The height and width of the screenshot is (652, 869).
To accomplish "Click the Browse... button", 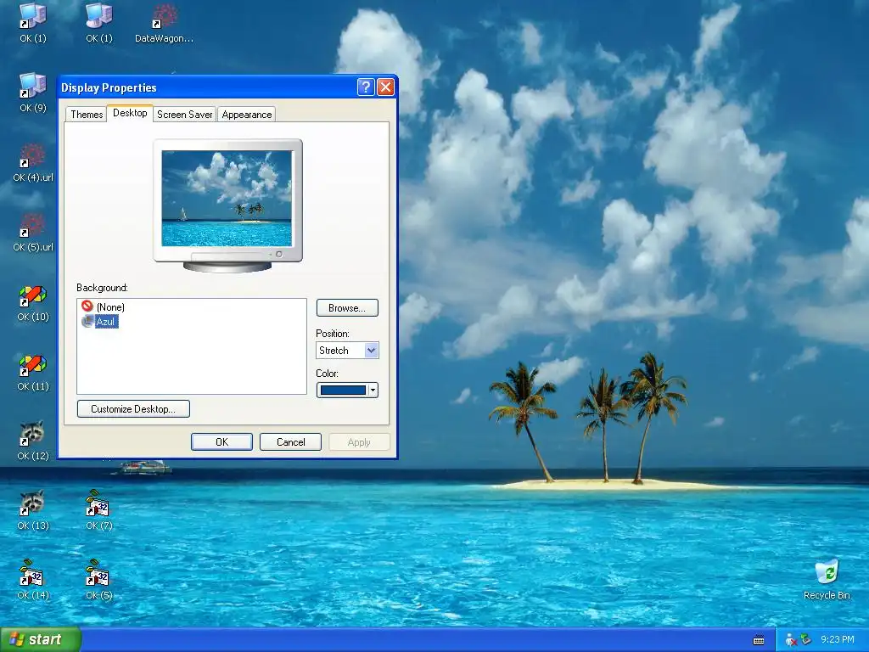I will pos(347,307).
